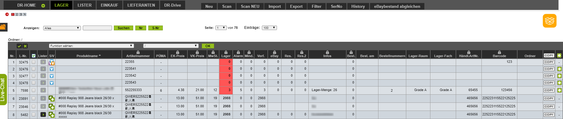The width and height of the screenshot is (563, 119).
Task: Click the VK-Preis lock icon
Action: click(x=197, y=52)
